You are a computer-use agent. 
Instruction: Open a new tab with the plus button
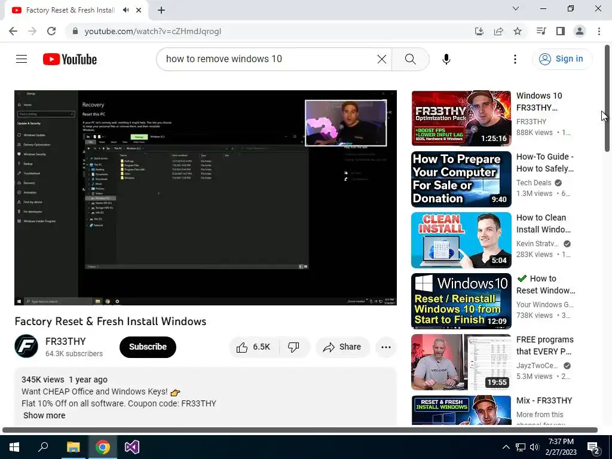161,10
